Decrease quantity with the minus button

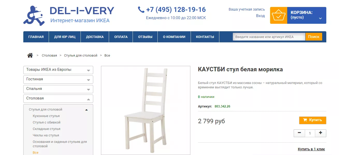[299, 133]
